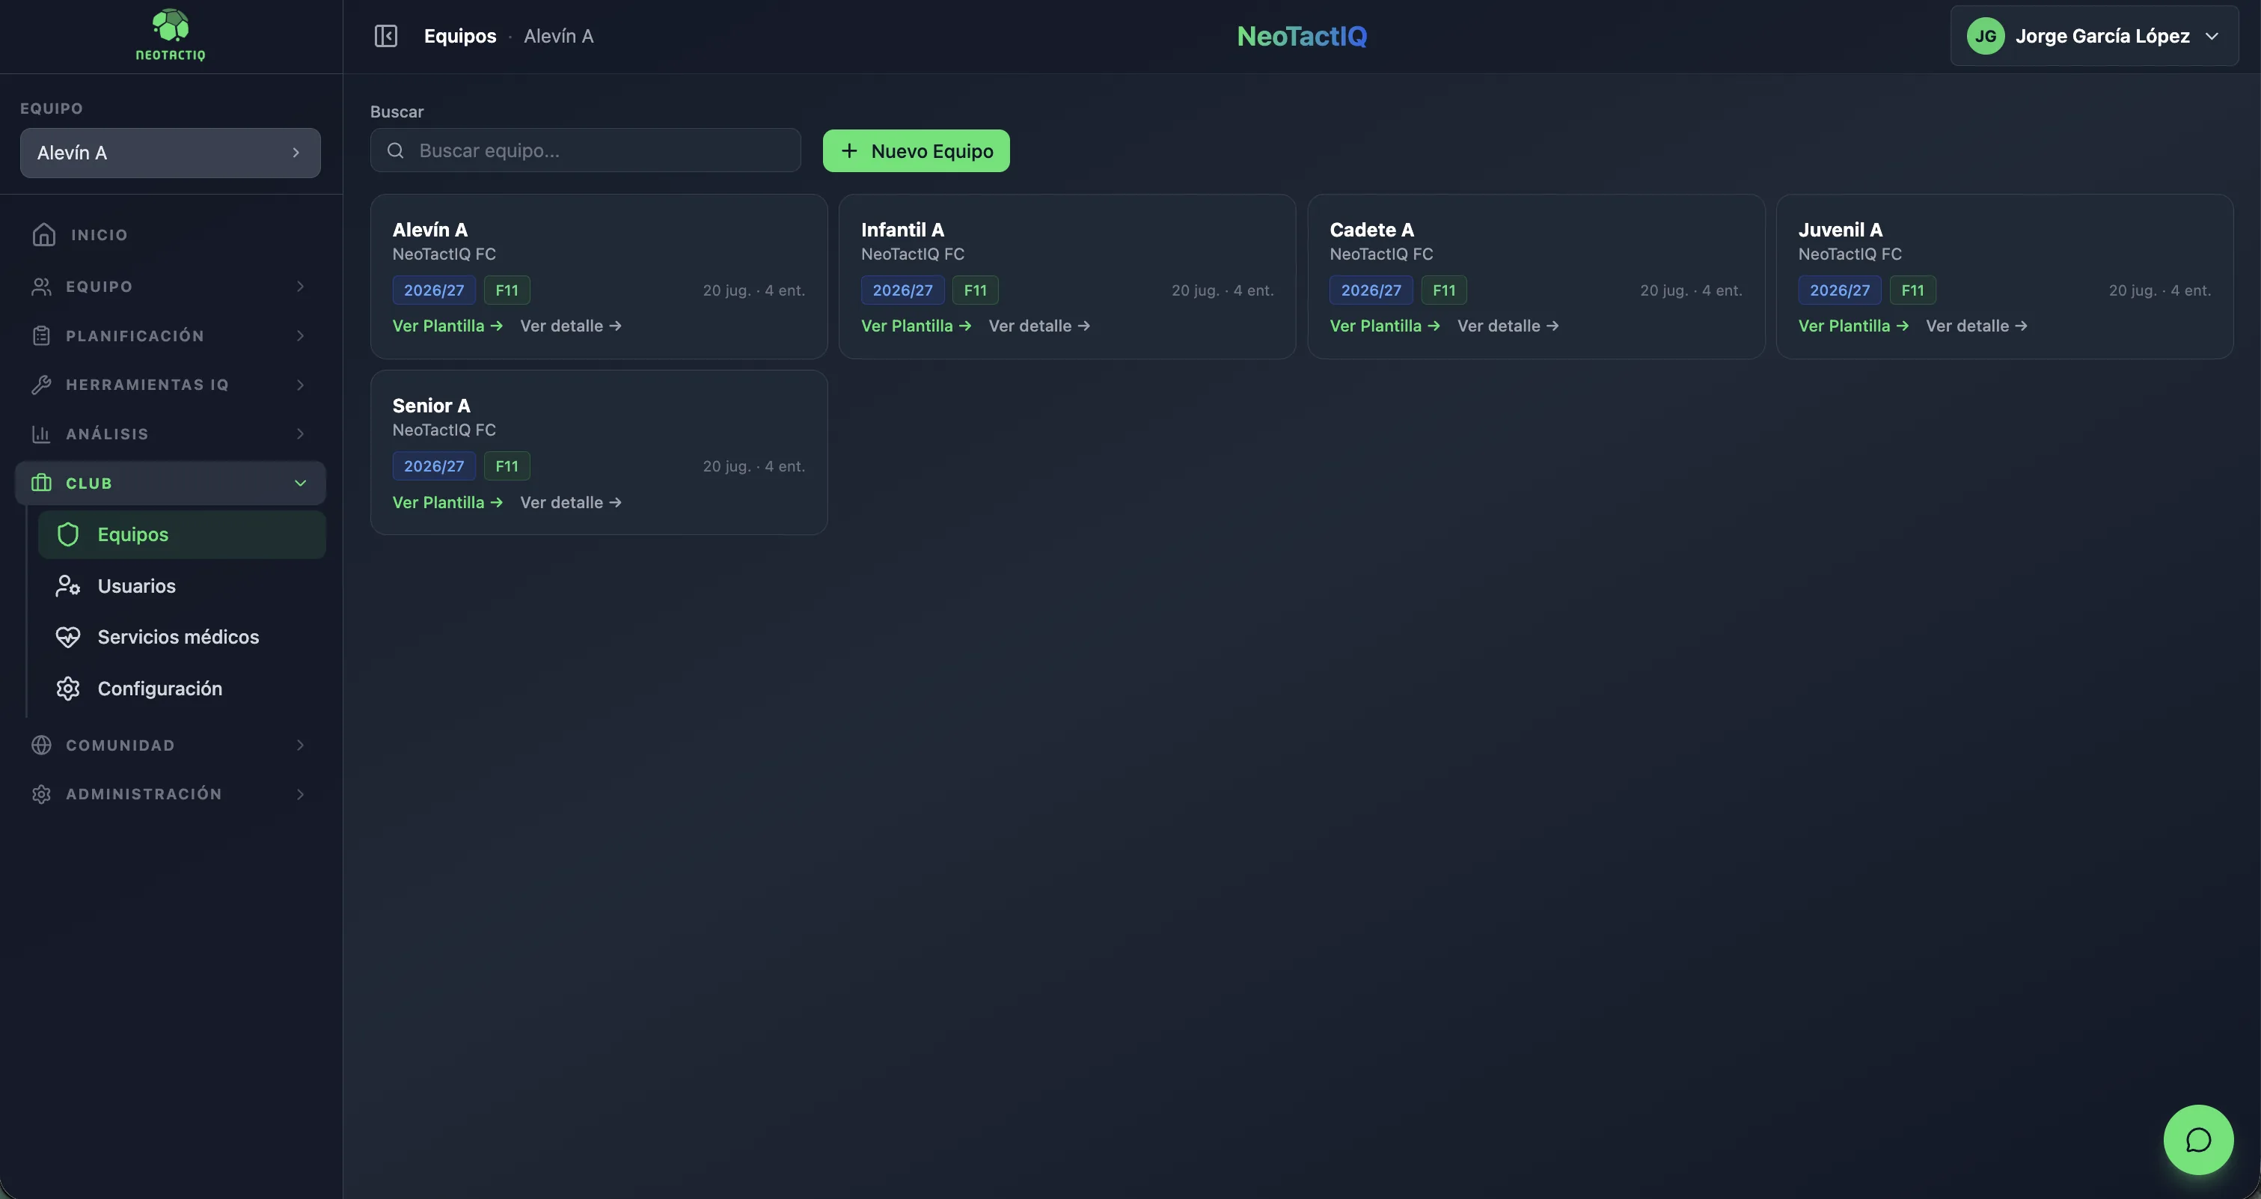Click the Administración gear icon

pos(41,793)
